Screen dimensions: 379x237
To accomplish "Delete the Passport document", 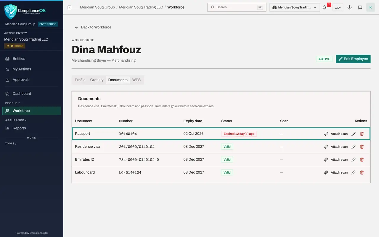I will click(362, 134).
